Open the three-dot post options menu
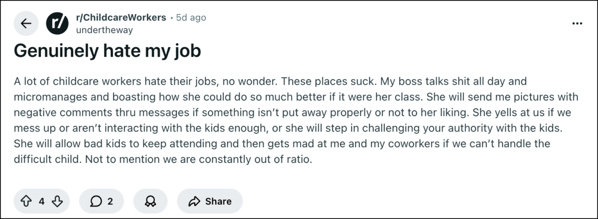Screen dimensions: 598x219 [x=577, y=23]
